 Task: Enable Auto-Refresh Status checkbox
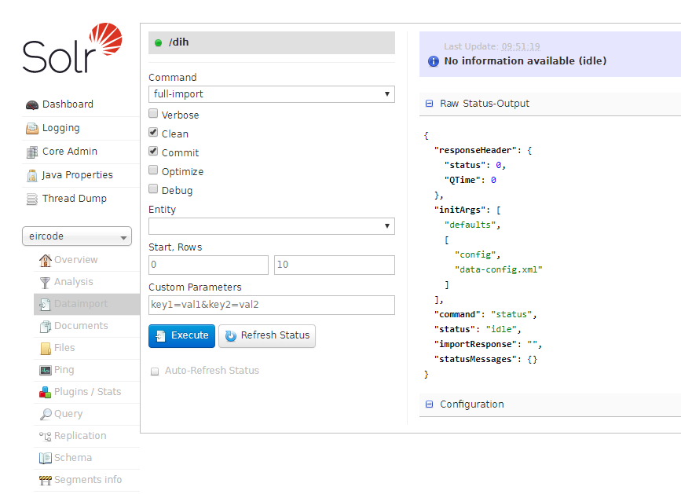pos(155,371)
